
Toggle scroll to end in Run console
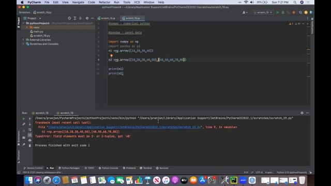[30, 135]
